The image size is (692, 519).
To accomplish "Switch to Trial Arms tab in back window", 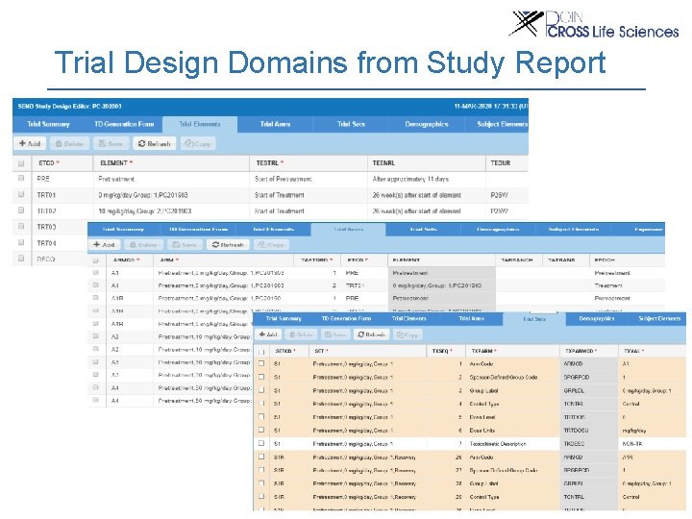I will click(276, 124).
